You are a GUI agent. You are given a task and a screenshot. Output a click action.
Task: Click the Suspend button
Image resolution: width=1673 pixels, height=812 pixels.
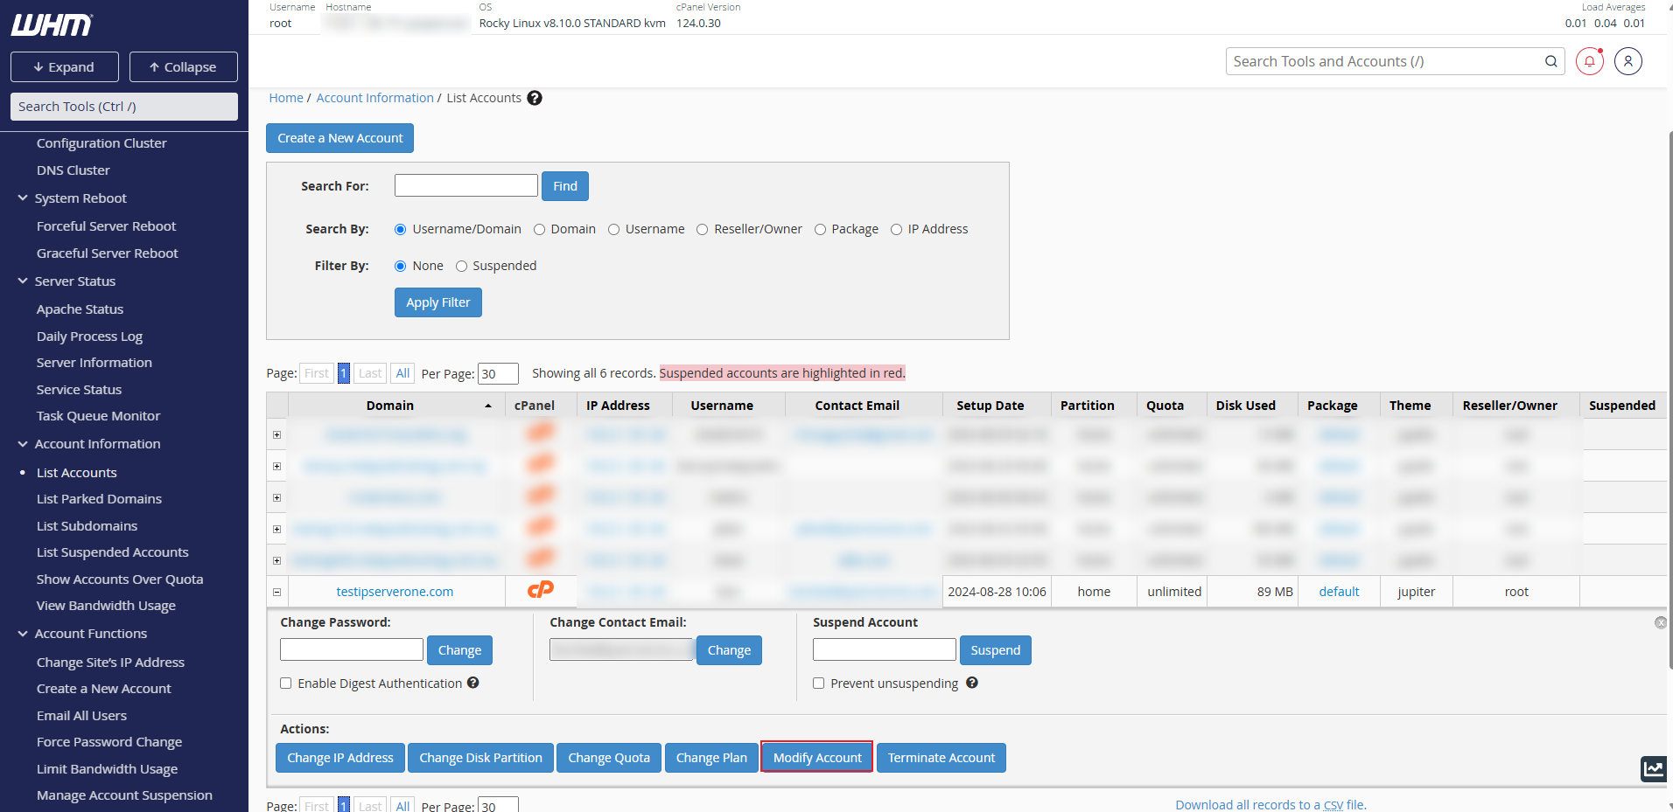click(x=995, y=650)
